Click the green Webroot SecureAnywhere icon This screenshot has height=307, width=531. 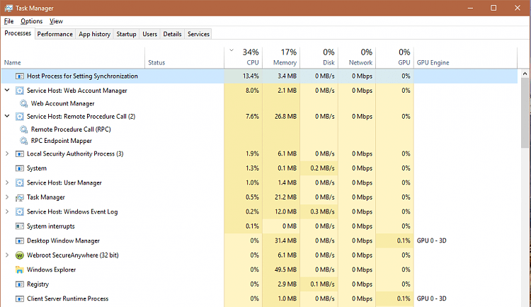(x=20, y=255)
